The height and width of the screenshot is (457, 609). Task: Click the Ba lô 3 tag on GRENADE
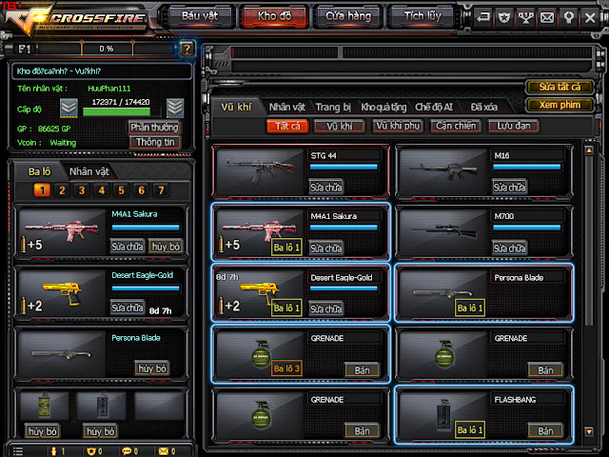coord(286,368)
